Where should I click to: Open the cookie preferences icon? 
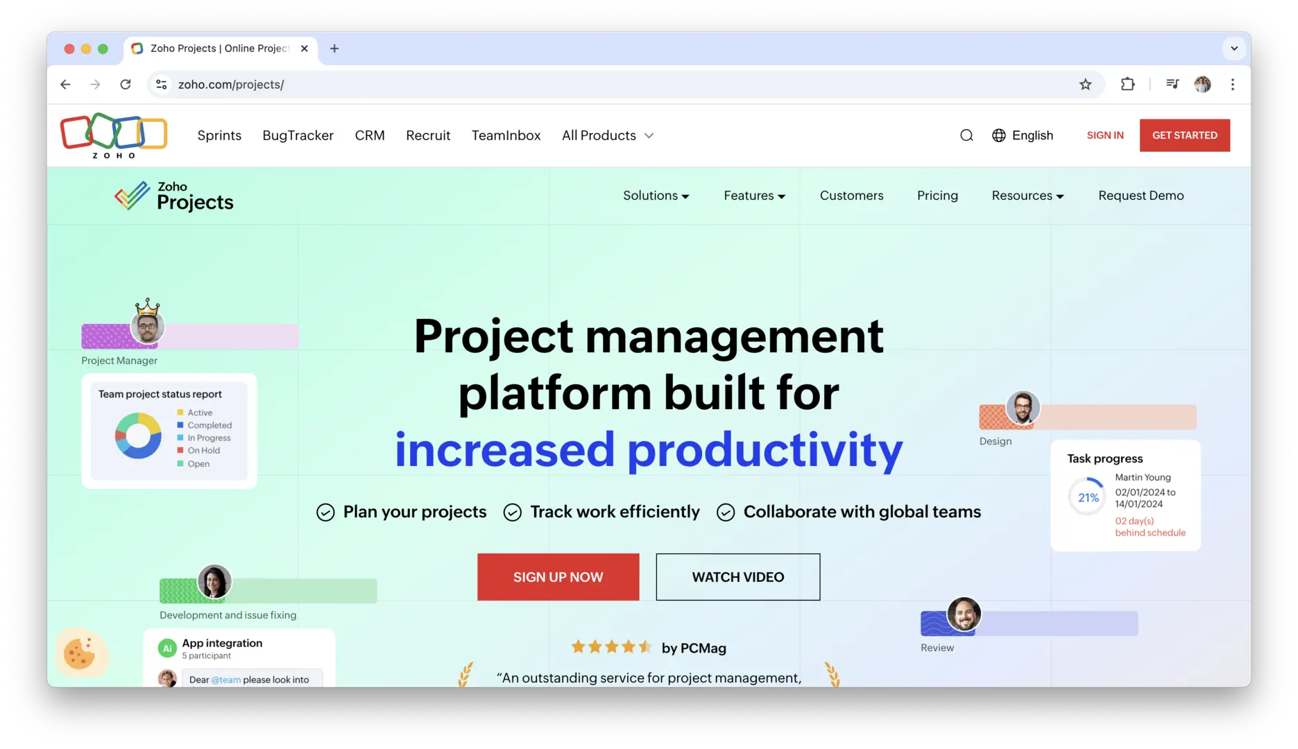[80, 653]
